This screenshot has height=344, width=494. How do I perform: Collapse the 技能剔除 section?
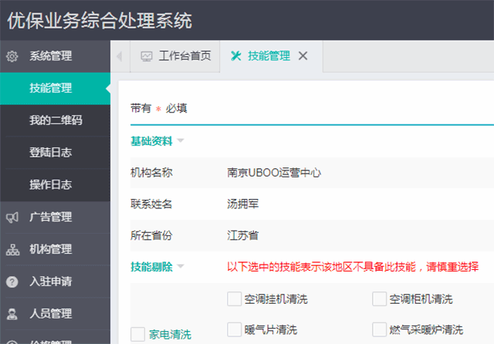(x=180, y=267)
